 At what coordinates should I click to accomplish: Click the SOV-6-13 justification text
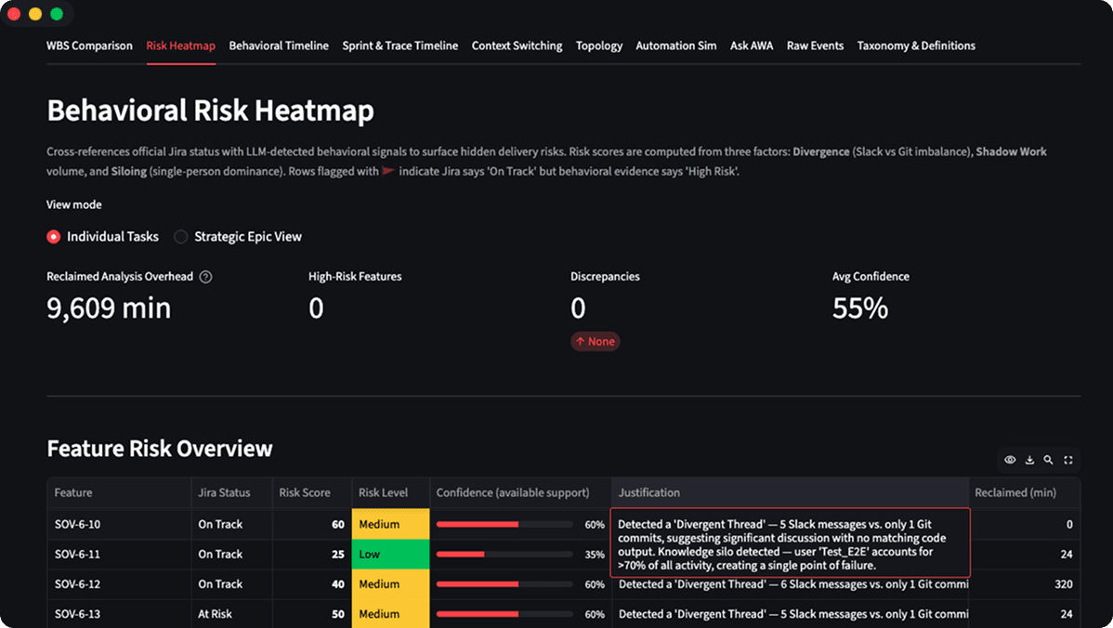click(792, 614)
